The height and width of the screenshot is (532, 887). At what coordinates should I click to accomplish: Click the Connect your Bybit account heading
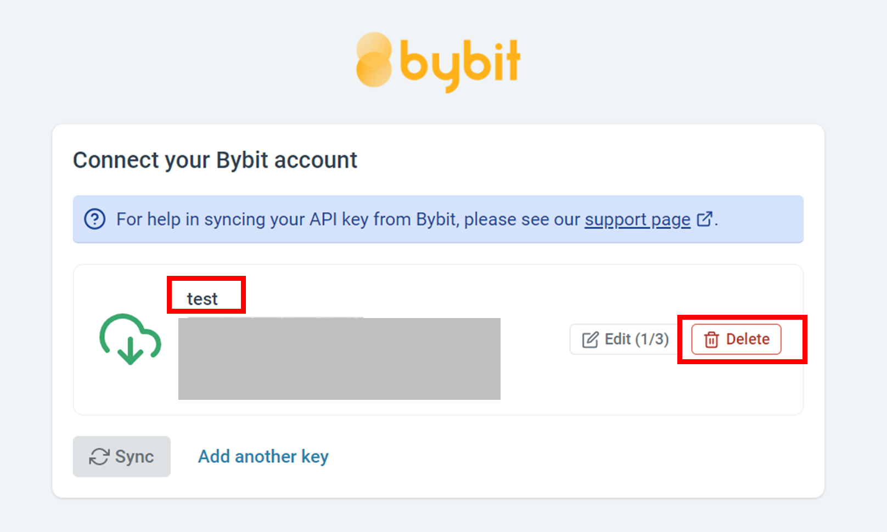coord(215,160)
